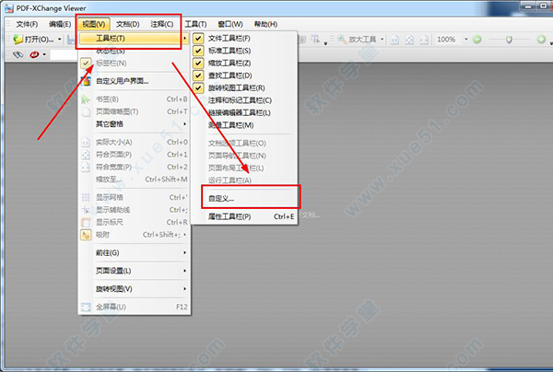Click the 符合宽度(P) icon in menu
This screenshot has height=372, width=553.
(x=86, y=167)
